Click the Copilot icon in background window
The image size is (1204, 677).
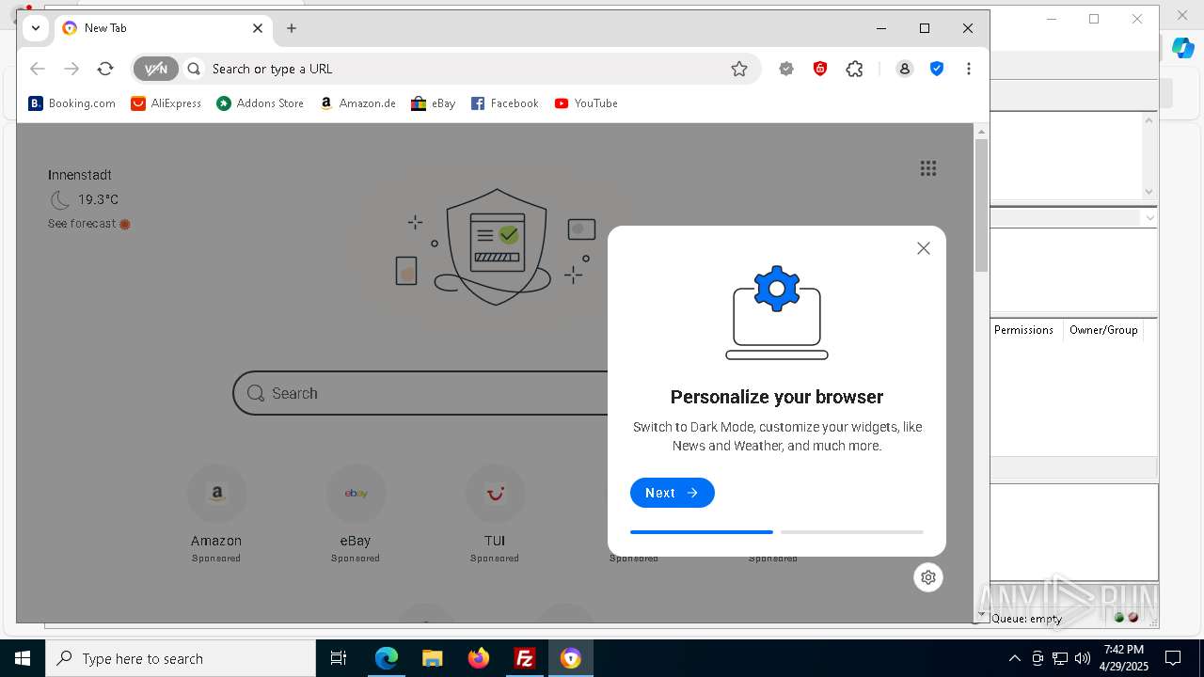pos(1183,47)
